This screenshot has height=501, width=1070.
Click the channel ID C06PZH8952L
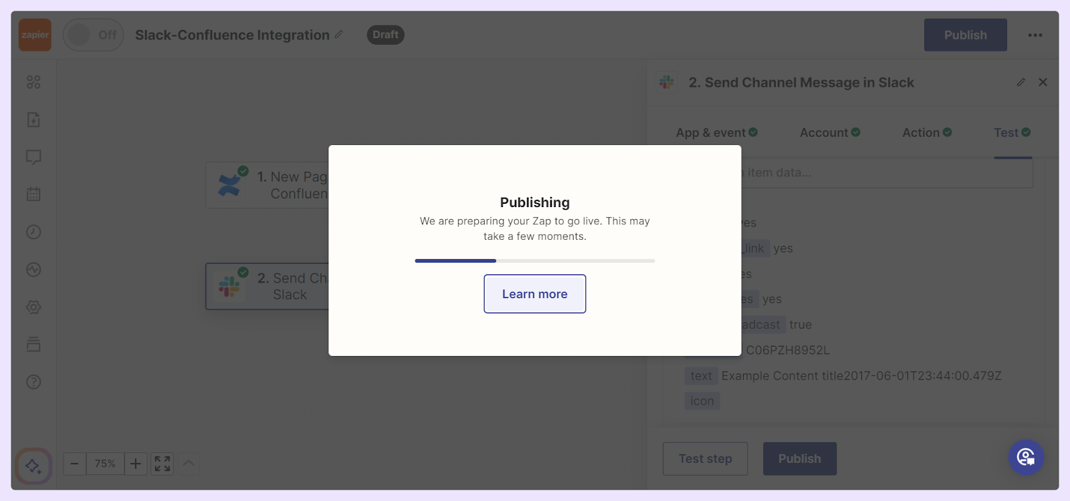(x=787, y=350)
